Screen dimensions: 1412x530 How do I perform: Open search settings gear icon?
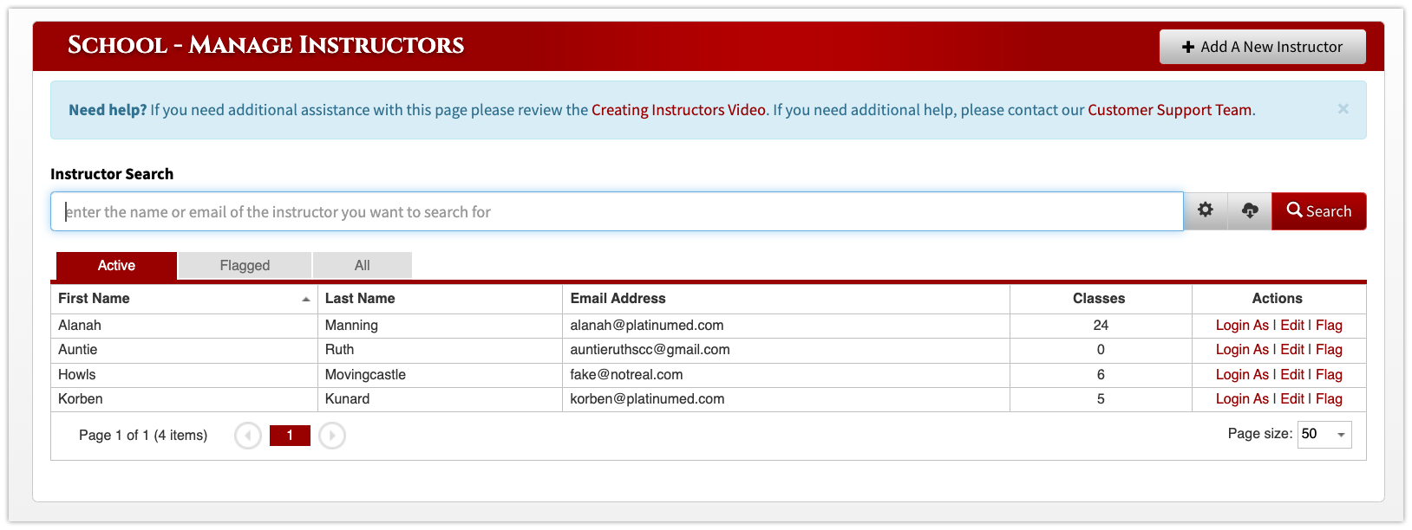[1206, 210]
